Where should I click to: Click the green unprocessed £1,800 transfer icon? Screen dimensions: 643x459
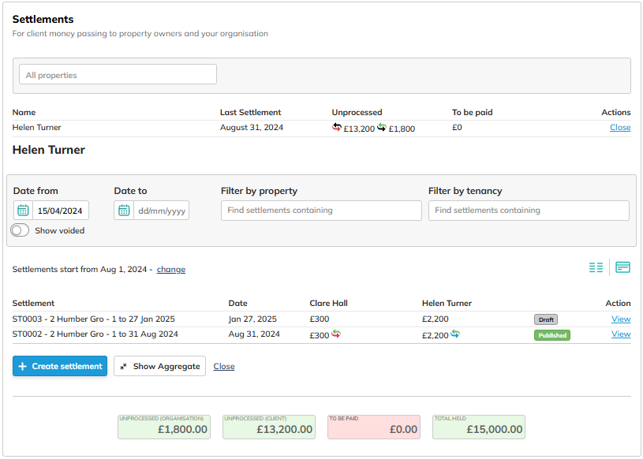(382, 127)
